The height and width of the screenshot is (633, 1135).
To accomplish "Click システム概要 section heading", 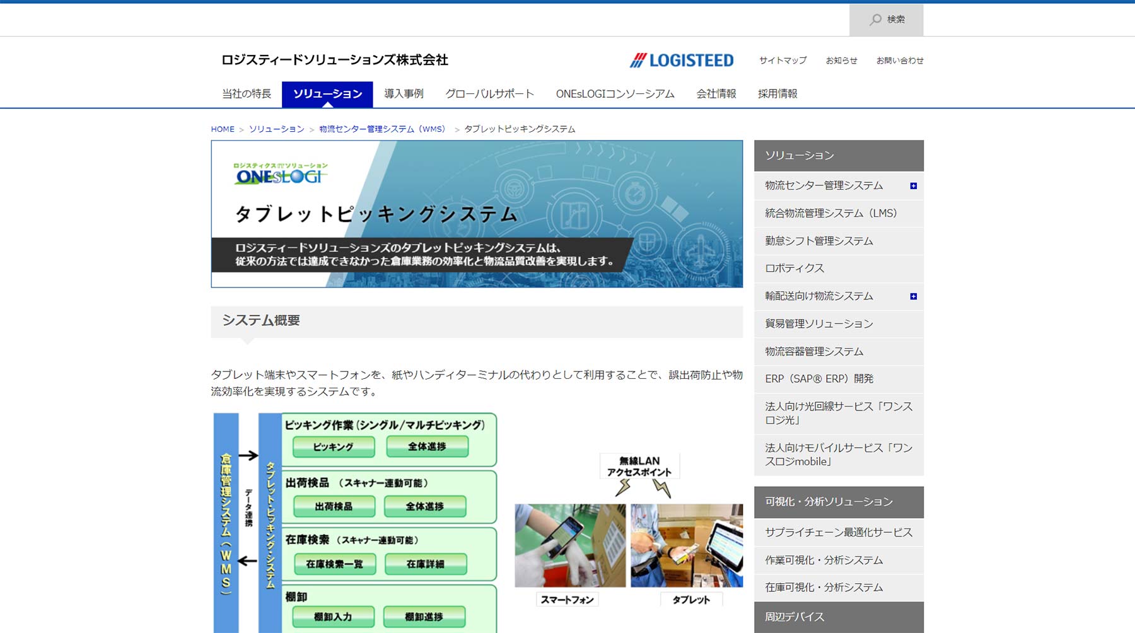I will click(477, 322).
